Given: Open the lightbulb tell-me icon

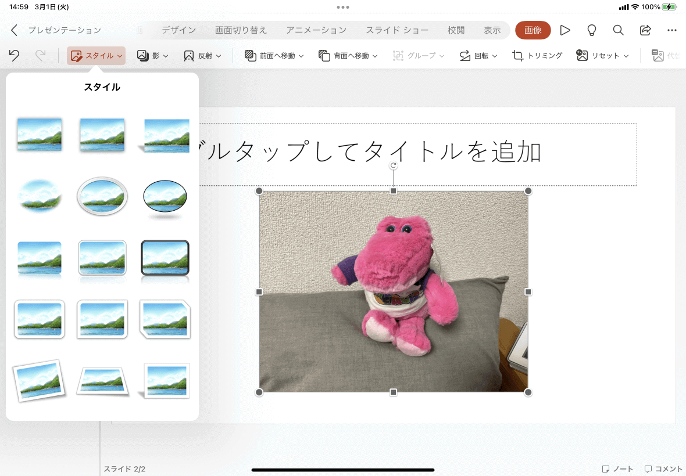Looking at the screenshot, I should point(591,30).
